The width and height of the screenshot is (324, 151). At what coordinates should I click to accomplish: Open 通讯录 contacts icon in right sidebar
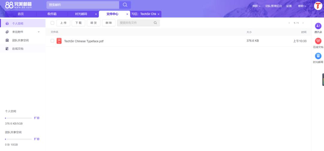point(318,26)
